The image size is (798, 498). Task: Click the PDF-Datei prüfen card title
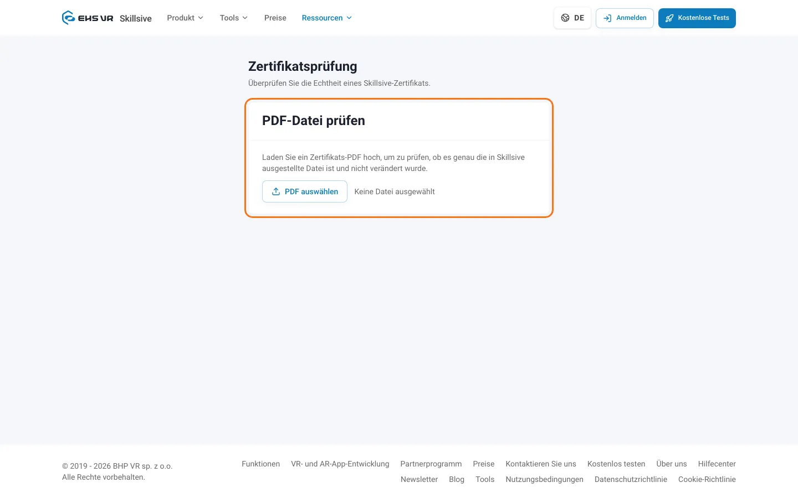(314, 121)
